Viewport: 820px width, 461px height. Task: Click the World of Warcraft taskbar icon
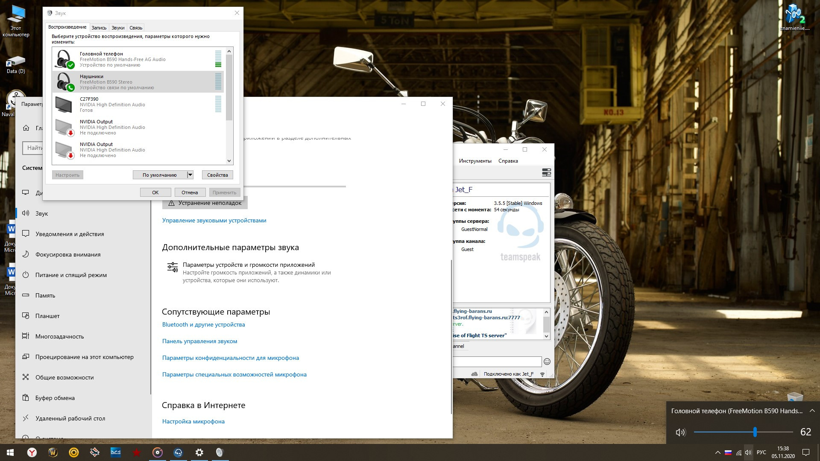coord(53,452)
